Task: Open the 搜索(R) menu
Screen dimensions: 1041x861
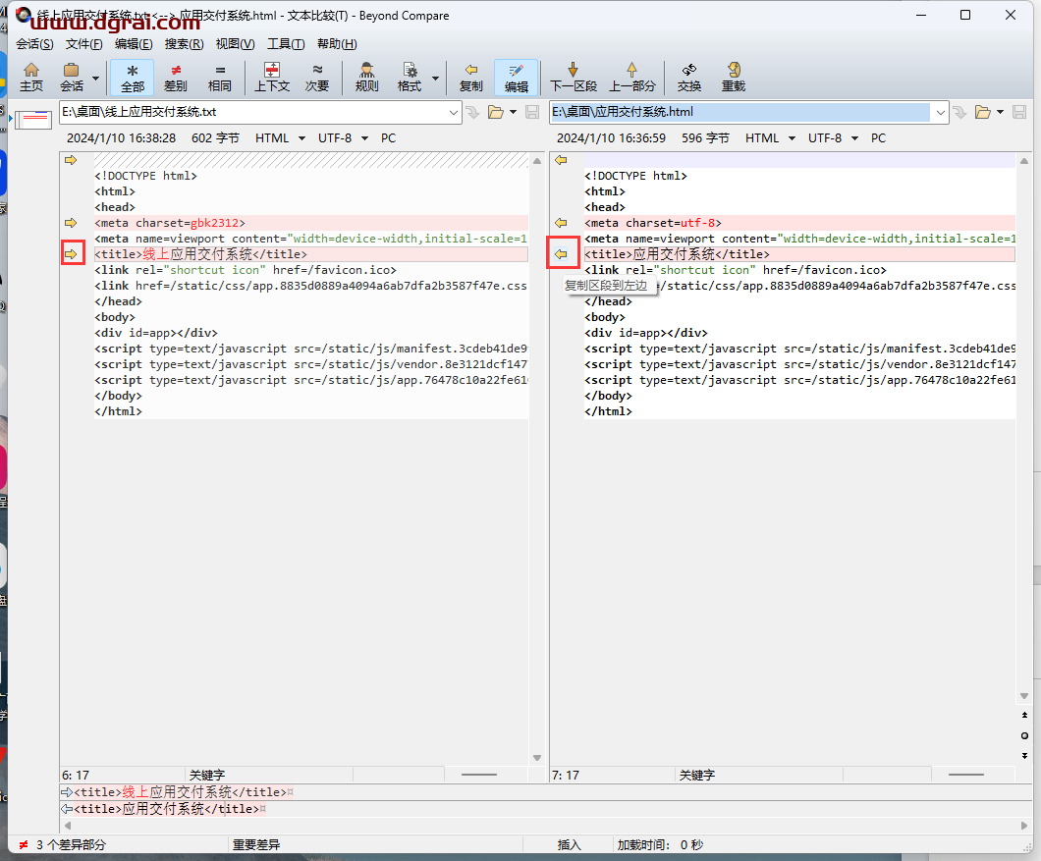Action: click(184, 44)
